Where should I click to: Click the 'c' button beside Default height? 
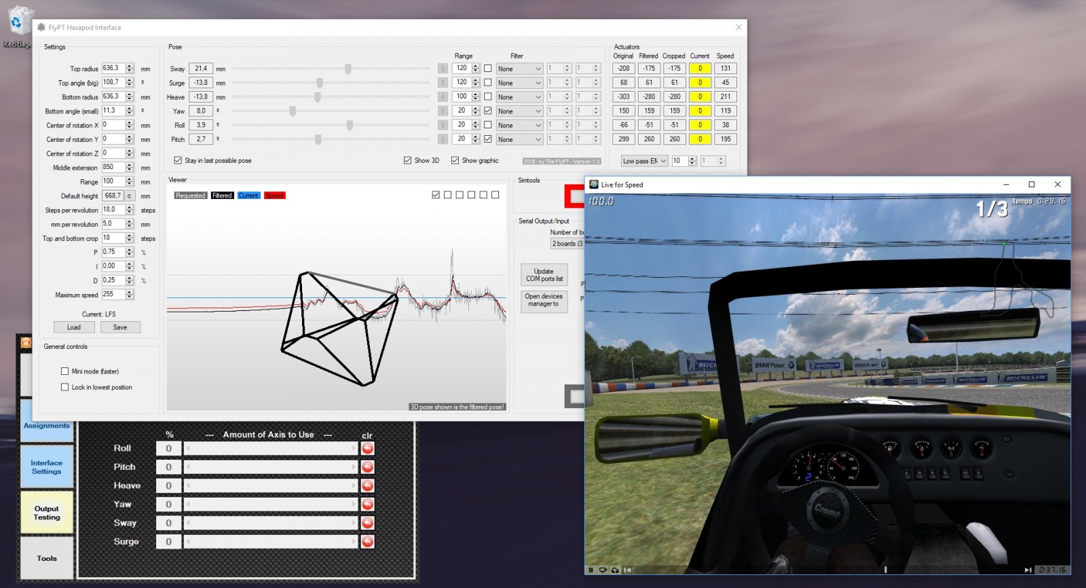click(129, 196)
